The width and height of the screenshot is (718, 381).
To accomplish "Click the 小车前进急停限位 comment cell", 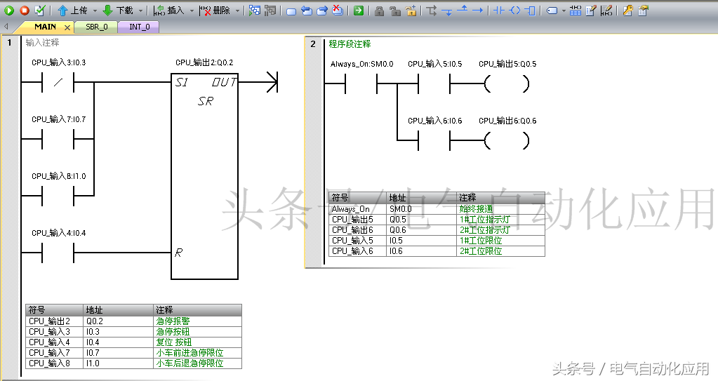I will 197,353.
